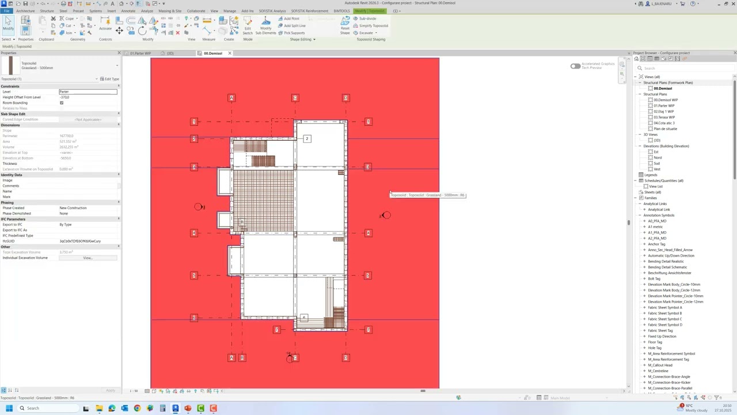Collapse the Identity Data section
Viewport: 737px width, 415px height.
coord(119,175)
